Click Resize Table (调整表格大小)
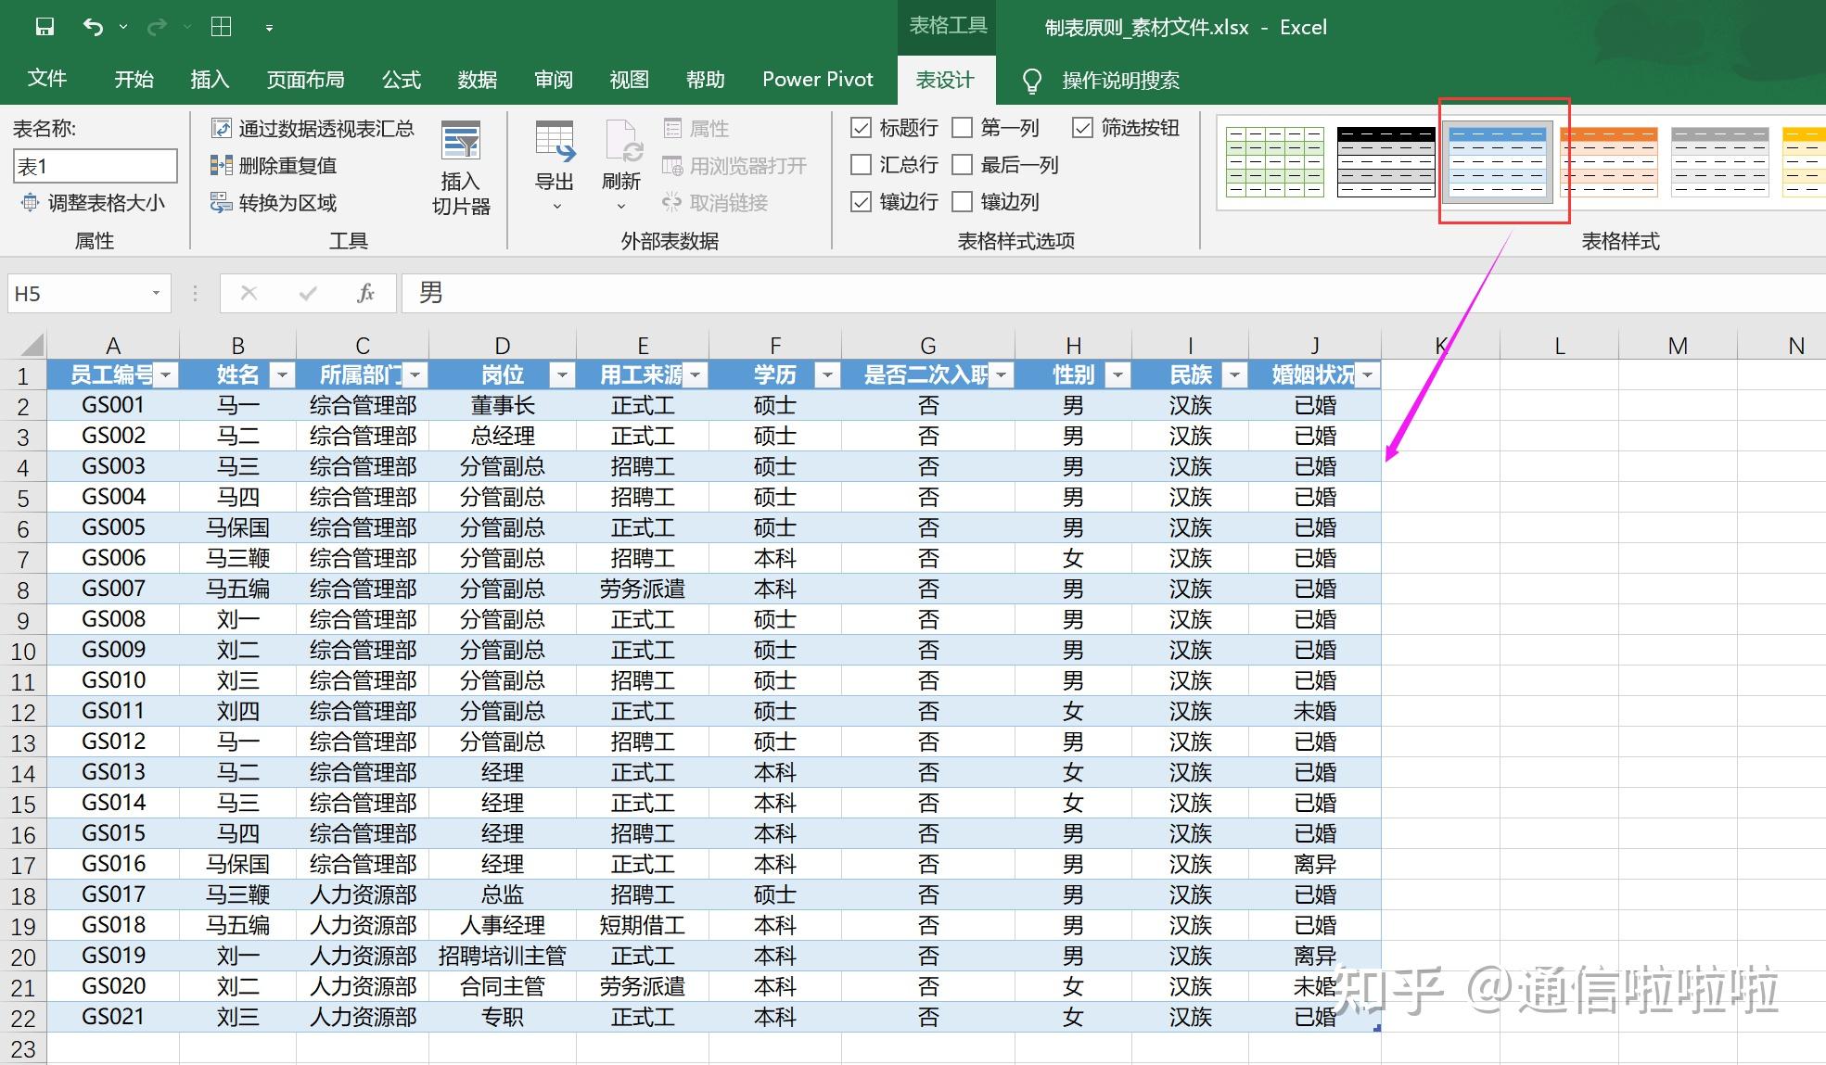1826x1065 pixels. (93, 202)
